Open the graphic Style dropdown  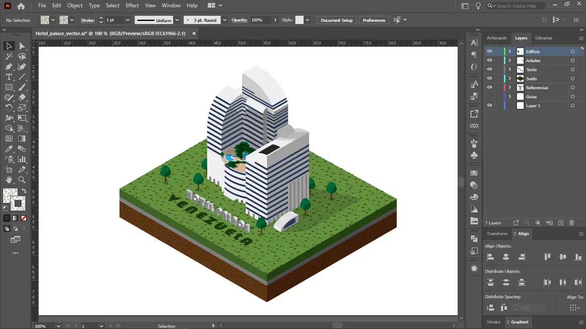click(308, 20)
